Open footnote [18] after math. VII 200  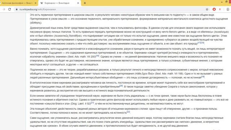click(x=97, y=56)
